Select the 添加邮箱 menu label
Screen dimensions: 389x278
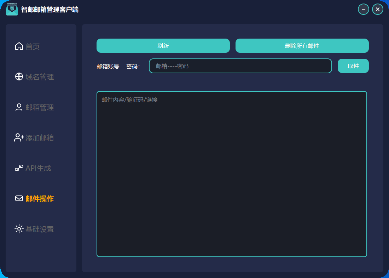[x=40, y=138]
